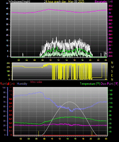Click the 29.7 barometer scale value
The image size is (119, 142).
click(x=110, y=24)
